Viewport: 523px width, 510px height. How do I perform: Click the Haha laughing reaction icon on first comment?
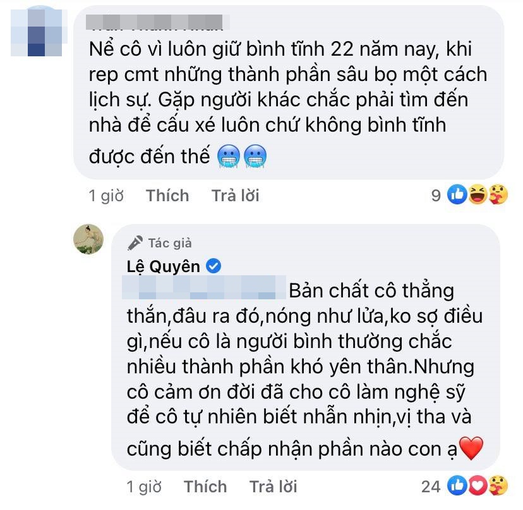click(x=478, y=194)
